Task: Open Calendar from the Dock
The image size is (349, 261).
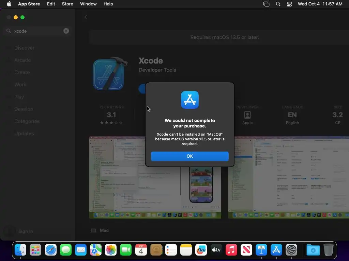Action: click(141, 250)
